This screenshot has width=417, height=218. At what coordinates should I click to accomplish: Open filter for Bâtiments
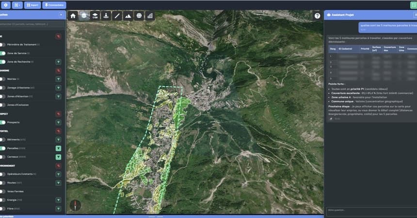pos(58,140)
